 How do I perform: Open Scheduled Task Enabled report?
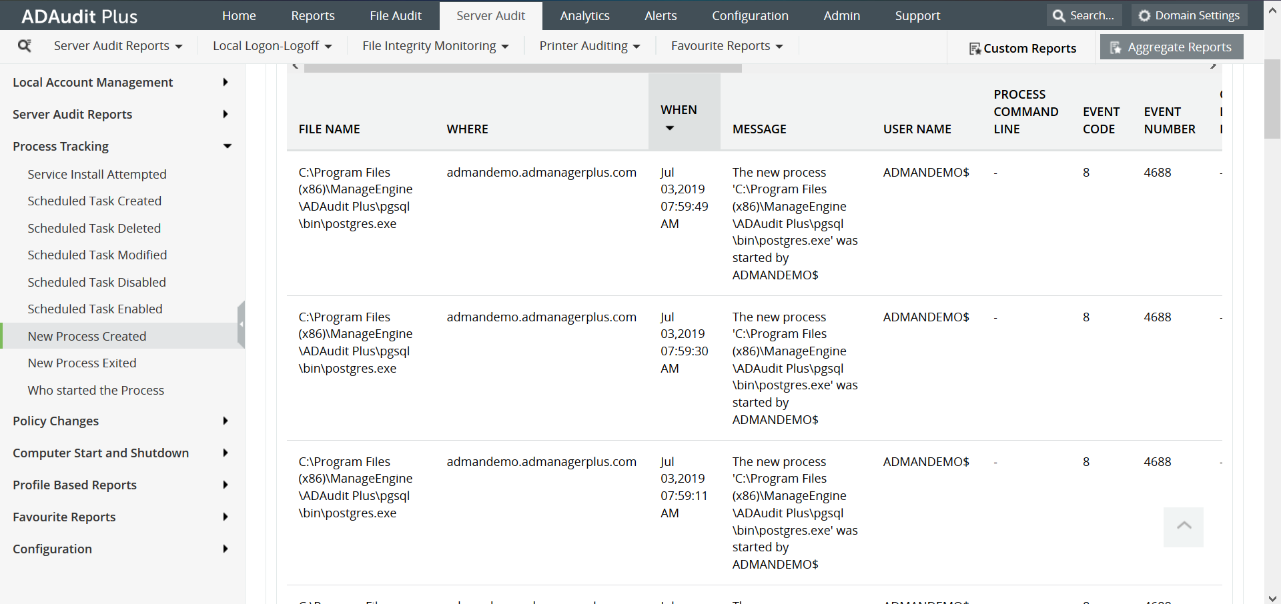coord(95,309)
